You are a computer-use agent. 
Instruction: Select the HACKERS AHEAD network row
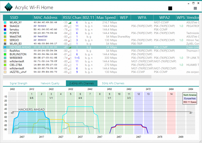tap(101, 47)
